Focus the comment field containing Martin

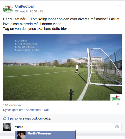tap(67, 127)
